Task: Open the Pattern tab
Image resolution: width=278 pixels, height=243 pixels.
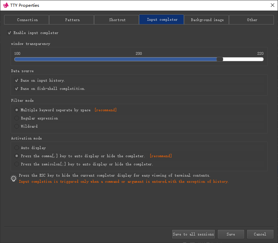Action: click(x=72, y=20)
